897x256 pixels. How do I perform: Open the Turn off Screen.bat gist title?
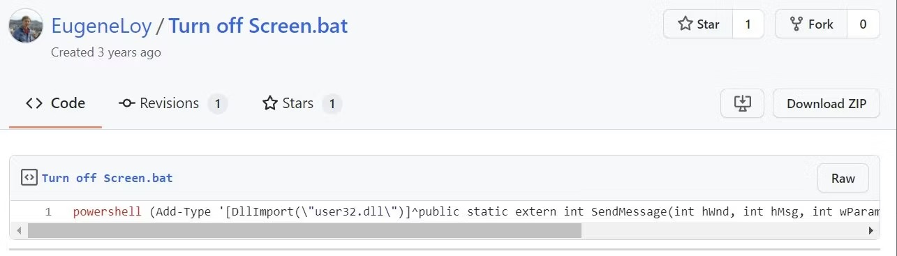(258, 26)
